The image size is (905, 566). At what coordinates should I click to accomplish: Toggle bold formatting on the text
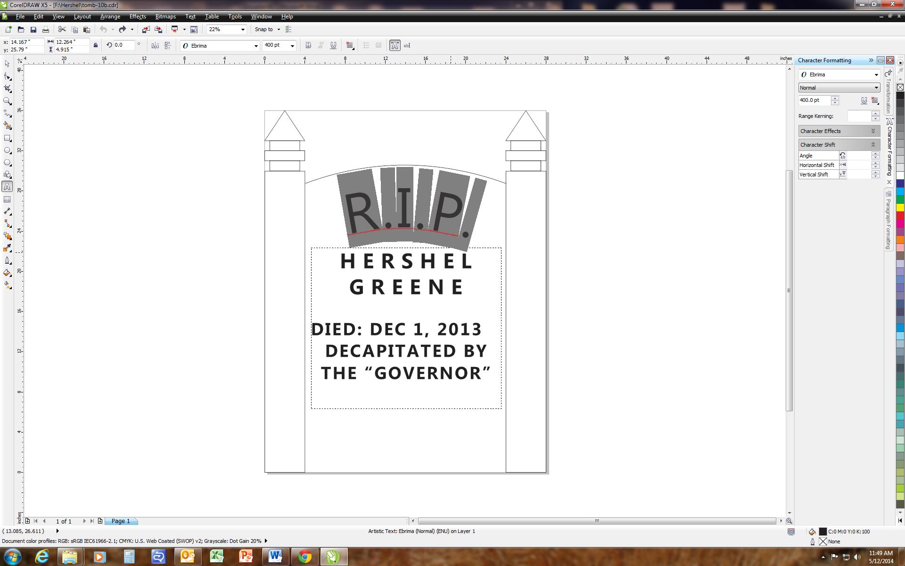(309, 45)
